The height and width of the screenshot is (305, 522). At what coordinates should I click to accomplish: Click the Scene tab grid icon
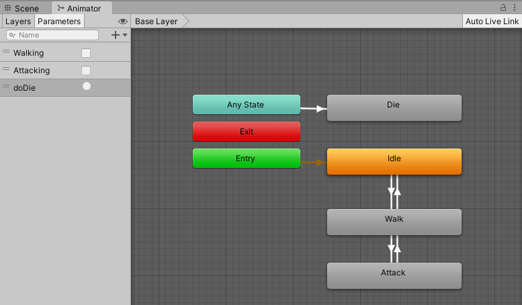point(7,7)
